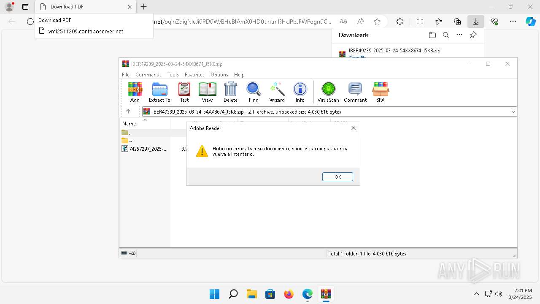The height and width of the screenshot is (304, 540).
Task: Open the Downloads folder icon in Edge
Action: pyautogui.click(x=432, y=35)
